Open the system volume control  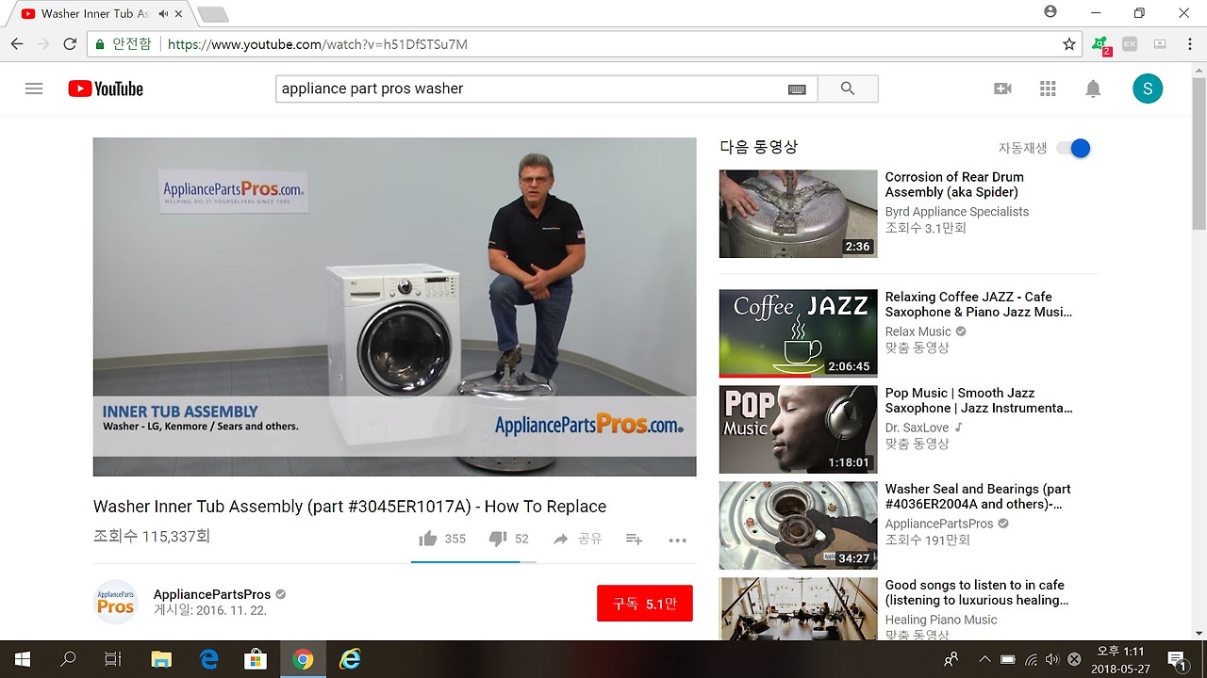(x=1052, y=659)
